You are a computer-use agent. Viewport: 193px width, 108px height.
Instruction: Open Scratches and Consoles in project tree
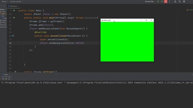pyautogui.click(x=3, y=27)
